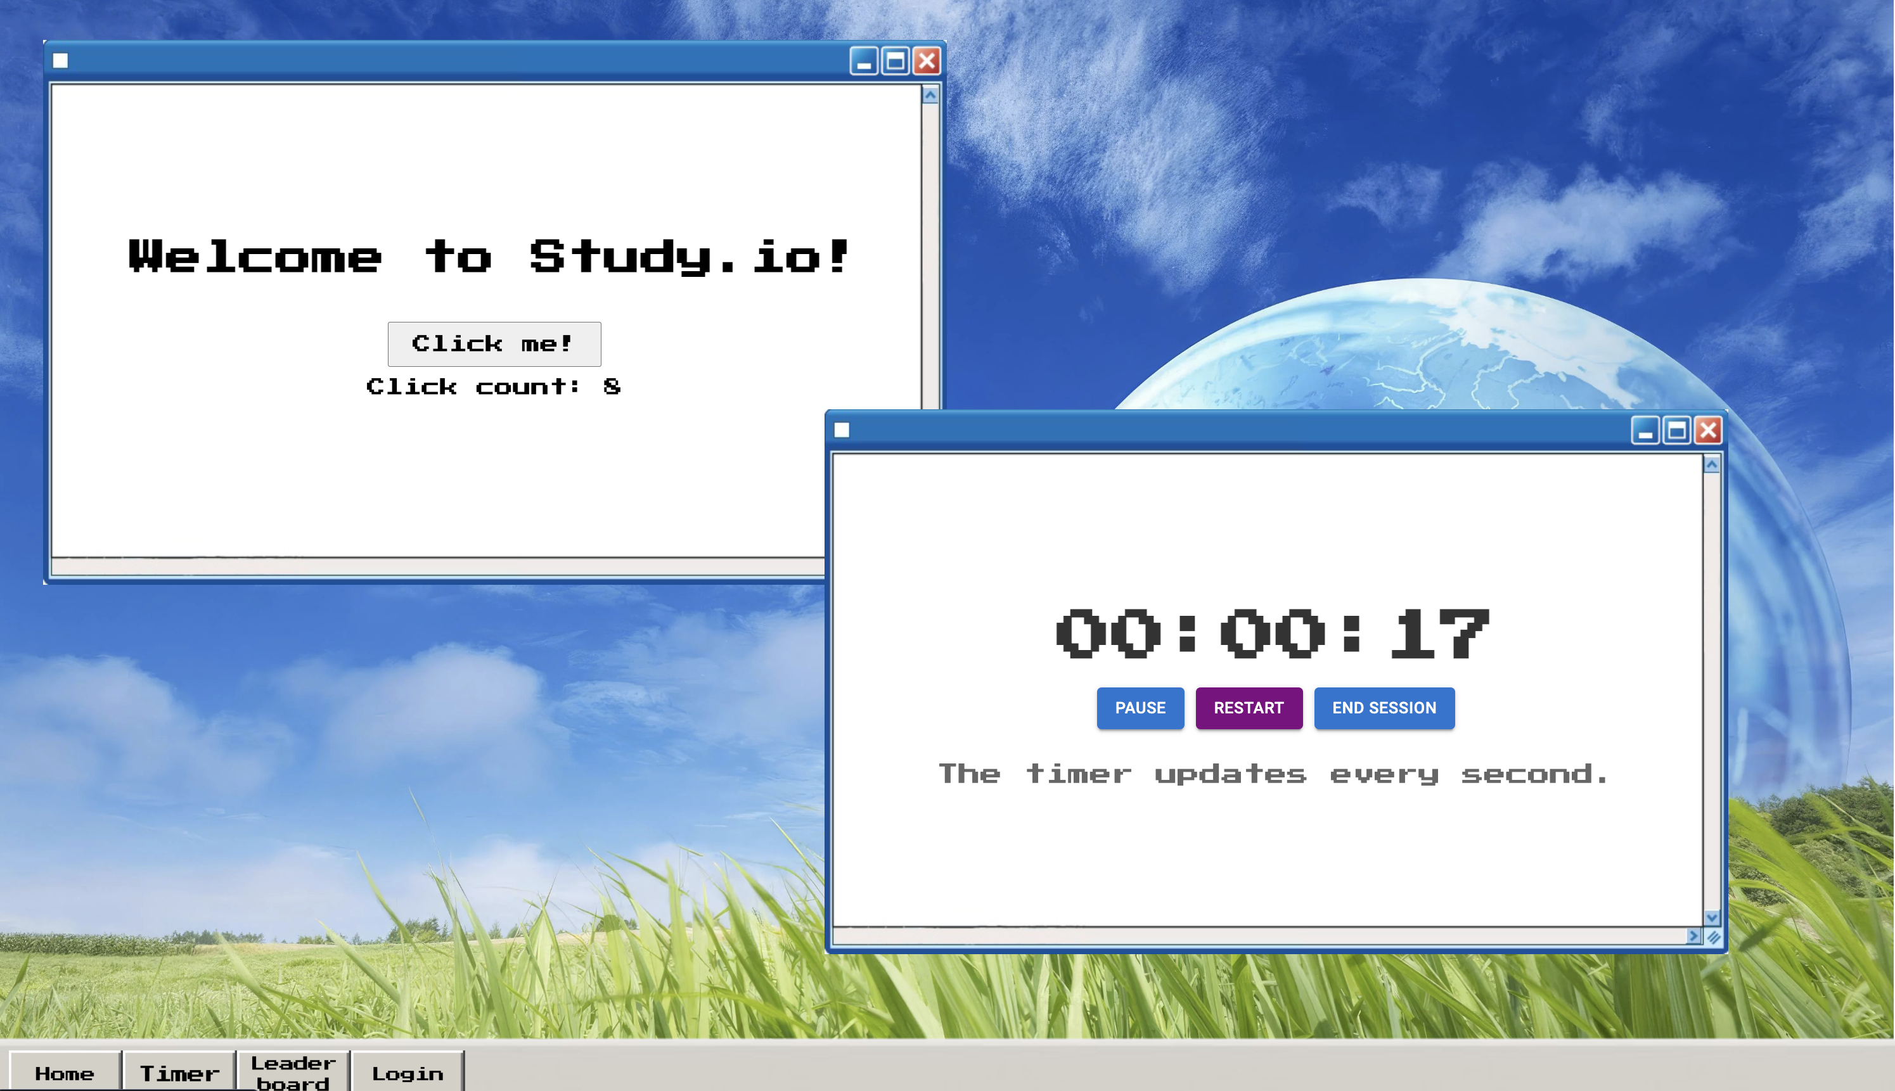Maximize the timer window
The height and width of the screenshot is (1091, 1895).
coord(1677,430)
